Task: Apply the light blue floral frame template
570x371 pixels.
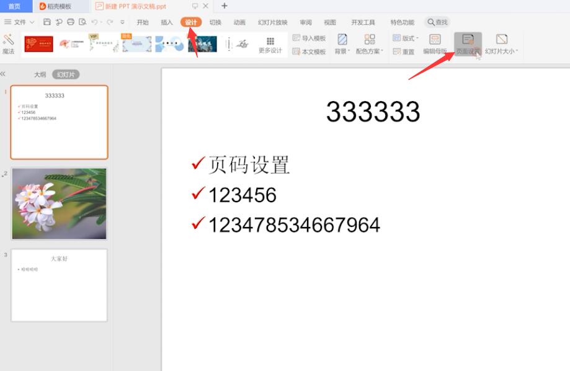Action: [136, 43]
